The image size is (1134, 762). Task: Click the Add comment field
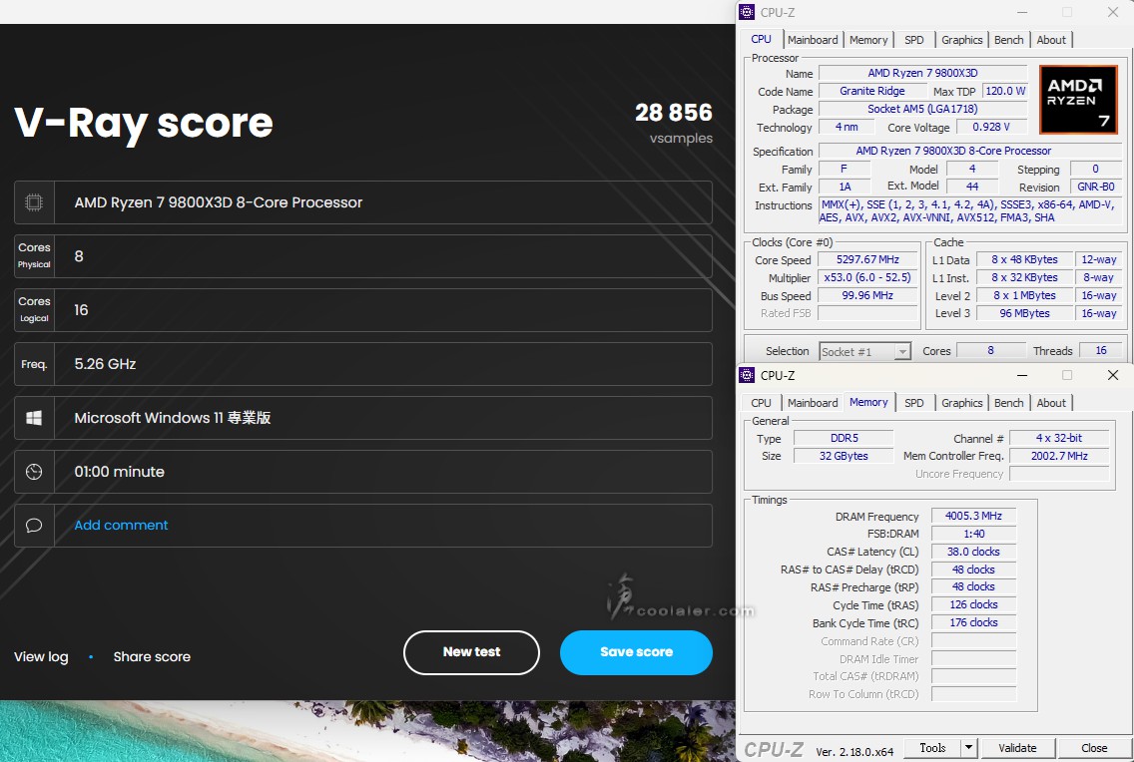(121, 526)
